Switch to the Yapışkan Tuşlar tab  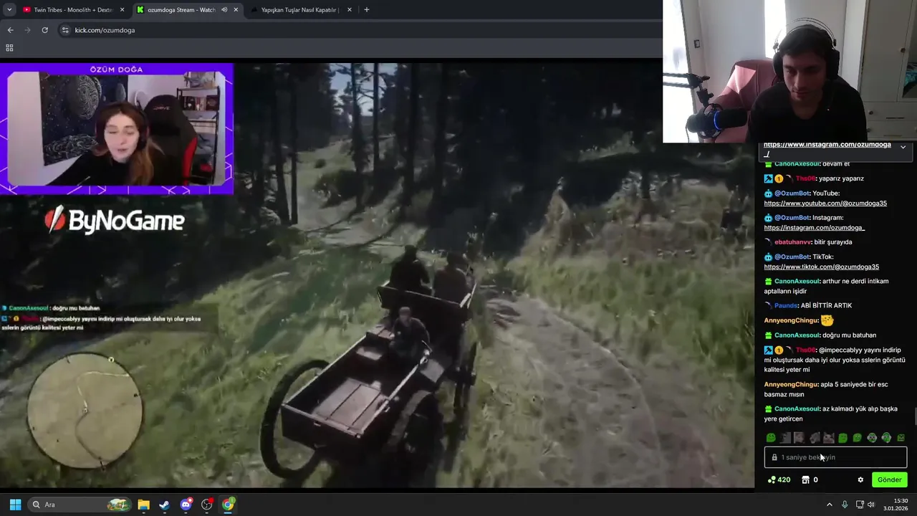[301, 10]
